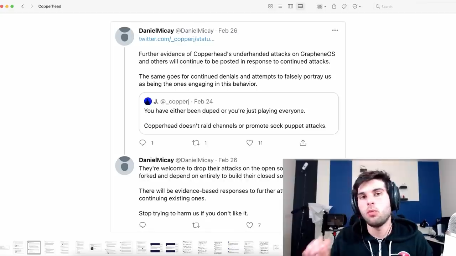
Task: Go forward with the right chevron
Action: click(32, 6)
